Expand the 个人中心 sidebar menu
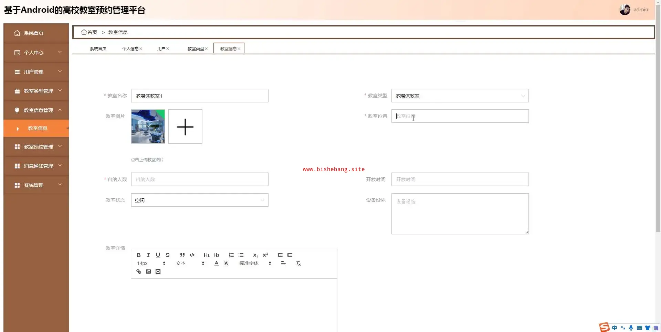 [36, 53]
